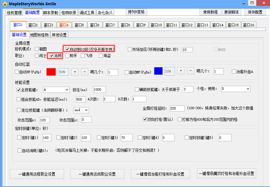270x187 pixels.
Task: Close the MapleStoryWorlds-Smile window
Action: (x=264, y=3)
